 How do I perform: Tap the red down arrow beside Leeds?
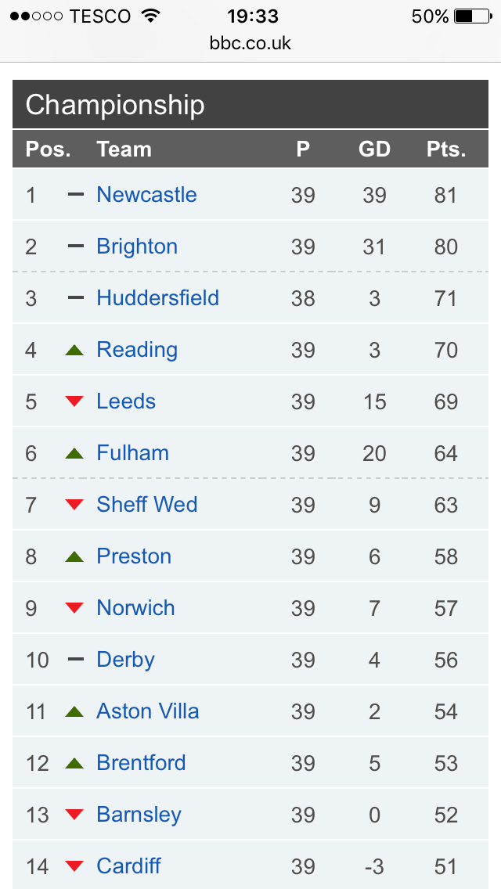[x=74, y=401]
